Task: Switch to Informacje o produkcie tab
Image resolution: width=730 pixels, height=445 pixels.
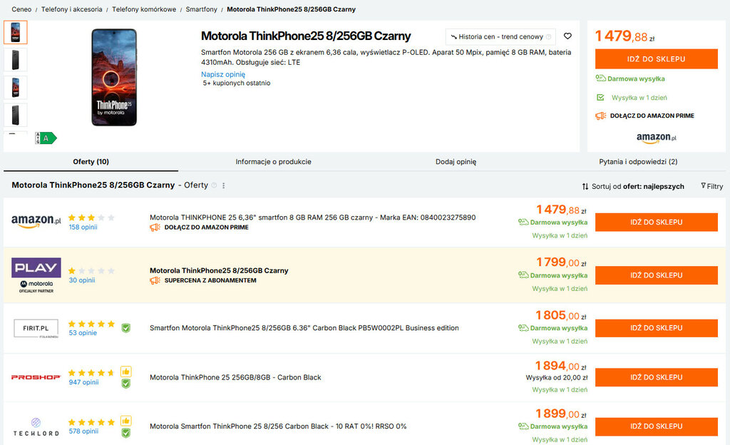Action: tap(273, 162)
